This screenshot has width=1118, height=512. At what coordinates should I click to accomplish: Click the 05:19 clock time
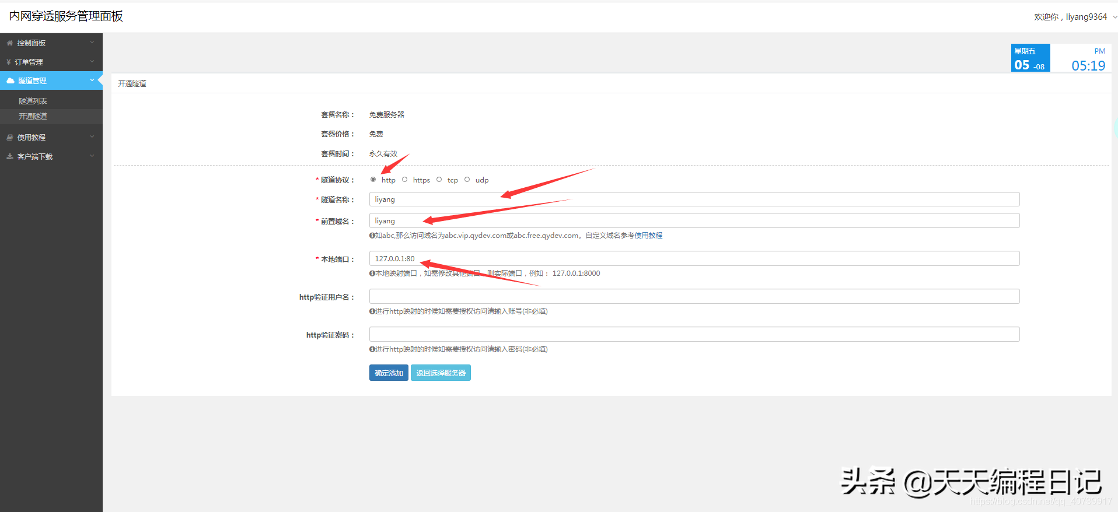[1088, 66]
